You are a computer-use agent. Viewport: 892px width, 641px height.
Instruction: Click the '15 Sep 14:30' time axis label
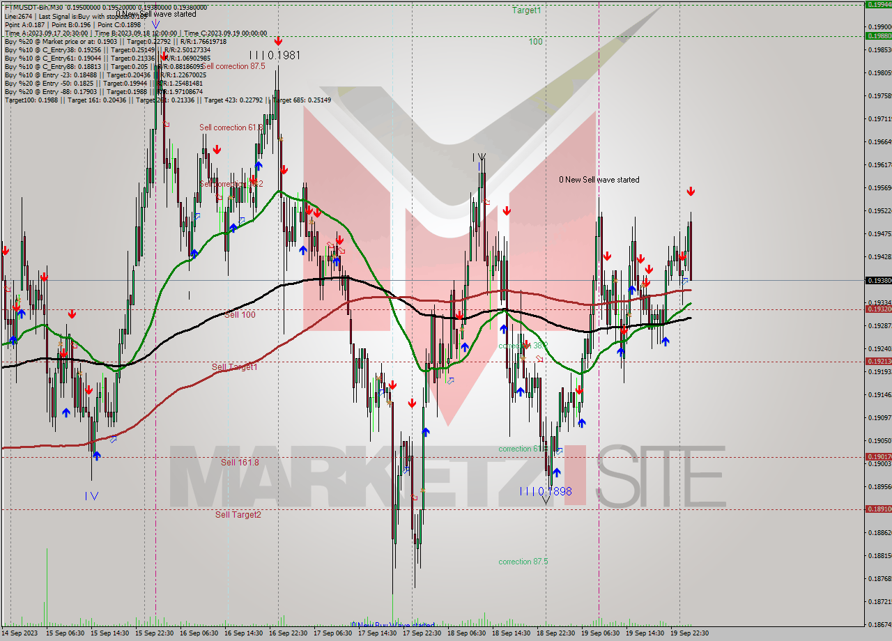click(x=111, y=633)
